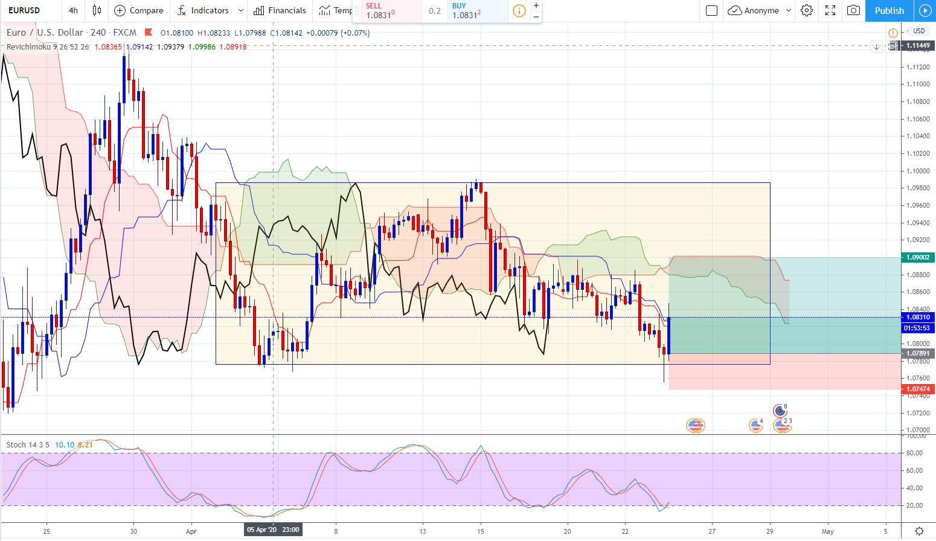The image size is (936, 541).
Task: Click the spread value 0.2
Action: point(435,11)
